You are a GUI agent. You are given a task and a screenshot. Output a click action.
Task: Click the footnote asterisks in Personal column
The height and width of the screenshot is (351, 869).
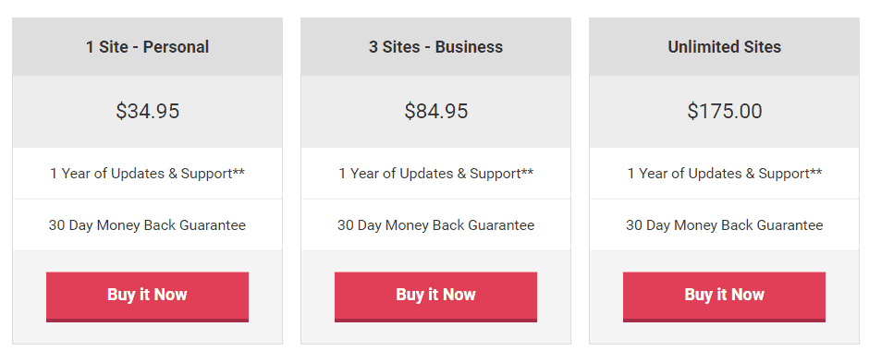click(x=239, y=171)
